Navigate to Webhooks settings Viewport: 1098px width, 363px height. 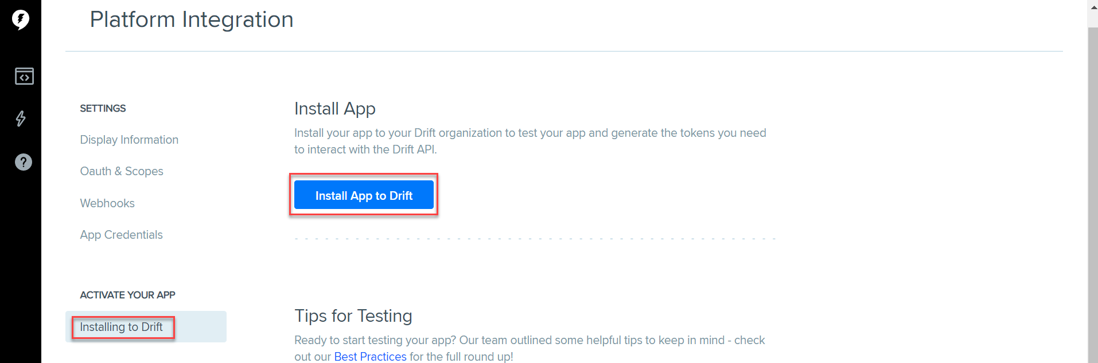[107, 203]
